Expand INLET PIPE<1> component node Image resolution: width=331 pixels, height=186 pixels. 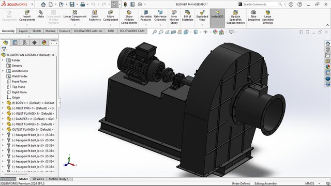click(x=3, y=108)
